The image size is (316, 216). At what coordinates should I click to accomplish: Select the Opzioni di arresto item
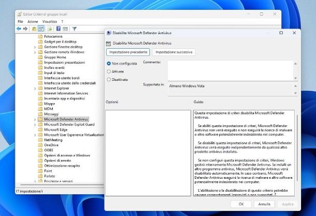click(x=58, y=161)
